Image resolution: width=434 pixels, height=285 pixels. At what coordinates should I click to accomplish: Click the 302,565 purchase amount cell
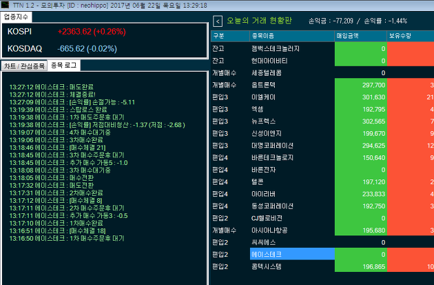[x=361, y=121]
